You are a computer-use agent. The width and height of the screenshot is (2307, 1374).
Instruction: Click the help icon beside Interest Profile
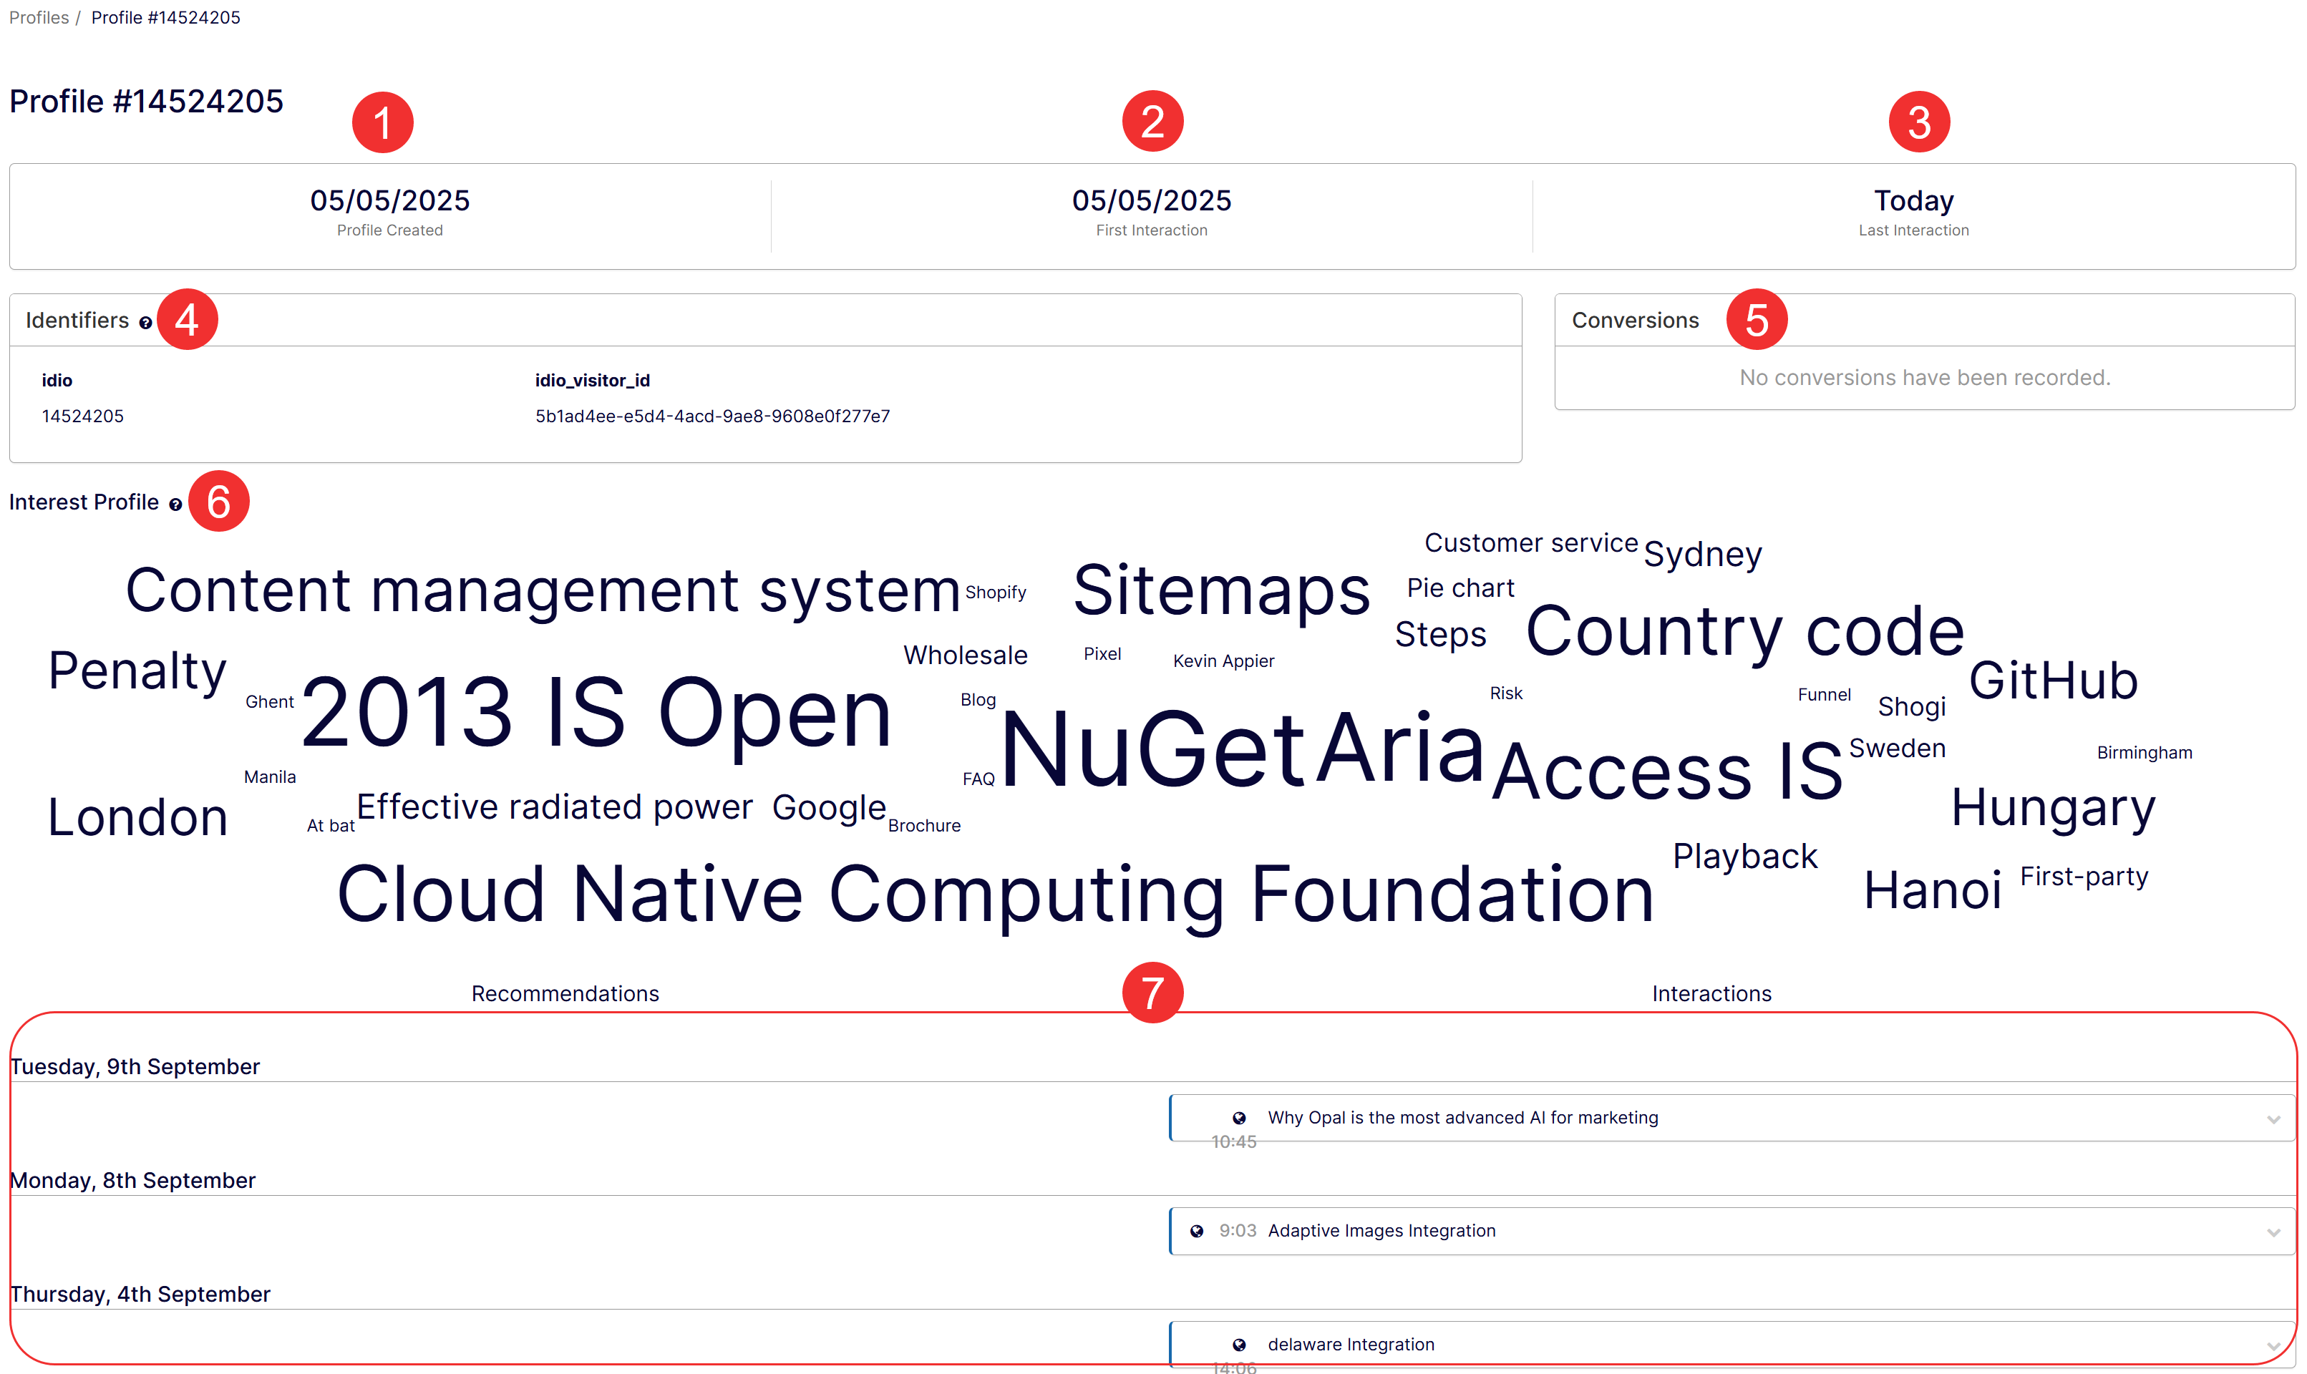coord(175,505)
